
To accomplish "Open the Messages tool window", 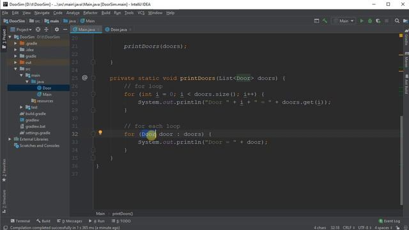I will (70, 221).
